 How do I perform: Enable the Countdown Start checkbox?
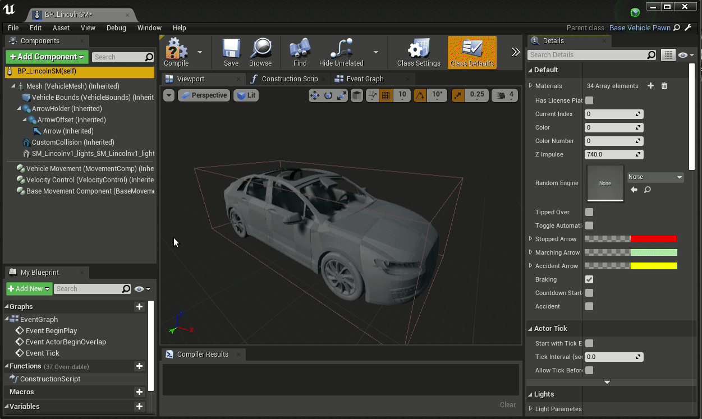point(589,293)
